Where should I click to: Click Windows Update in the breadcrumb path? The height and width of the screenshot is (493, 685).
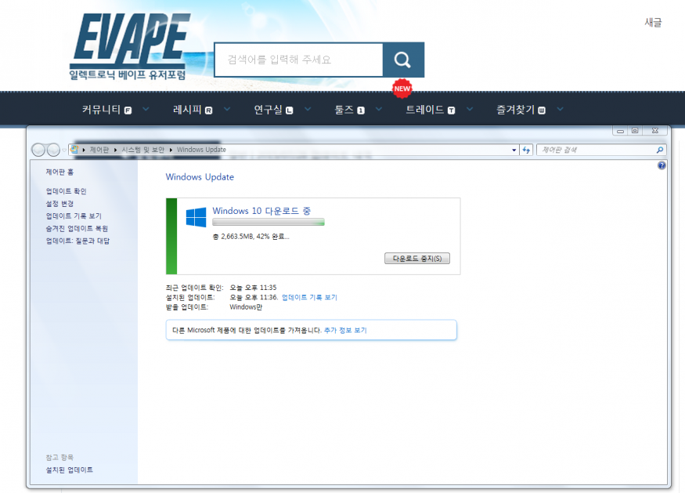pyautogui.click(x=201, y=150)
